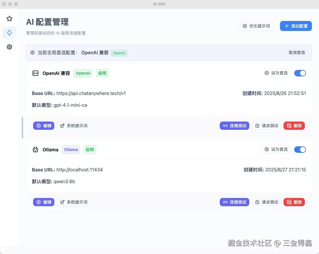The width and height of the screenshot is (319, 254).
Task: Open the star favorites sidebar icon
Action: click(x=9, y=19)
